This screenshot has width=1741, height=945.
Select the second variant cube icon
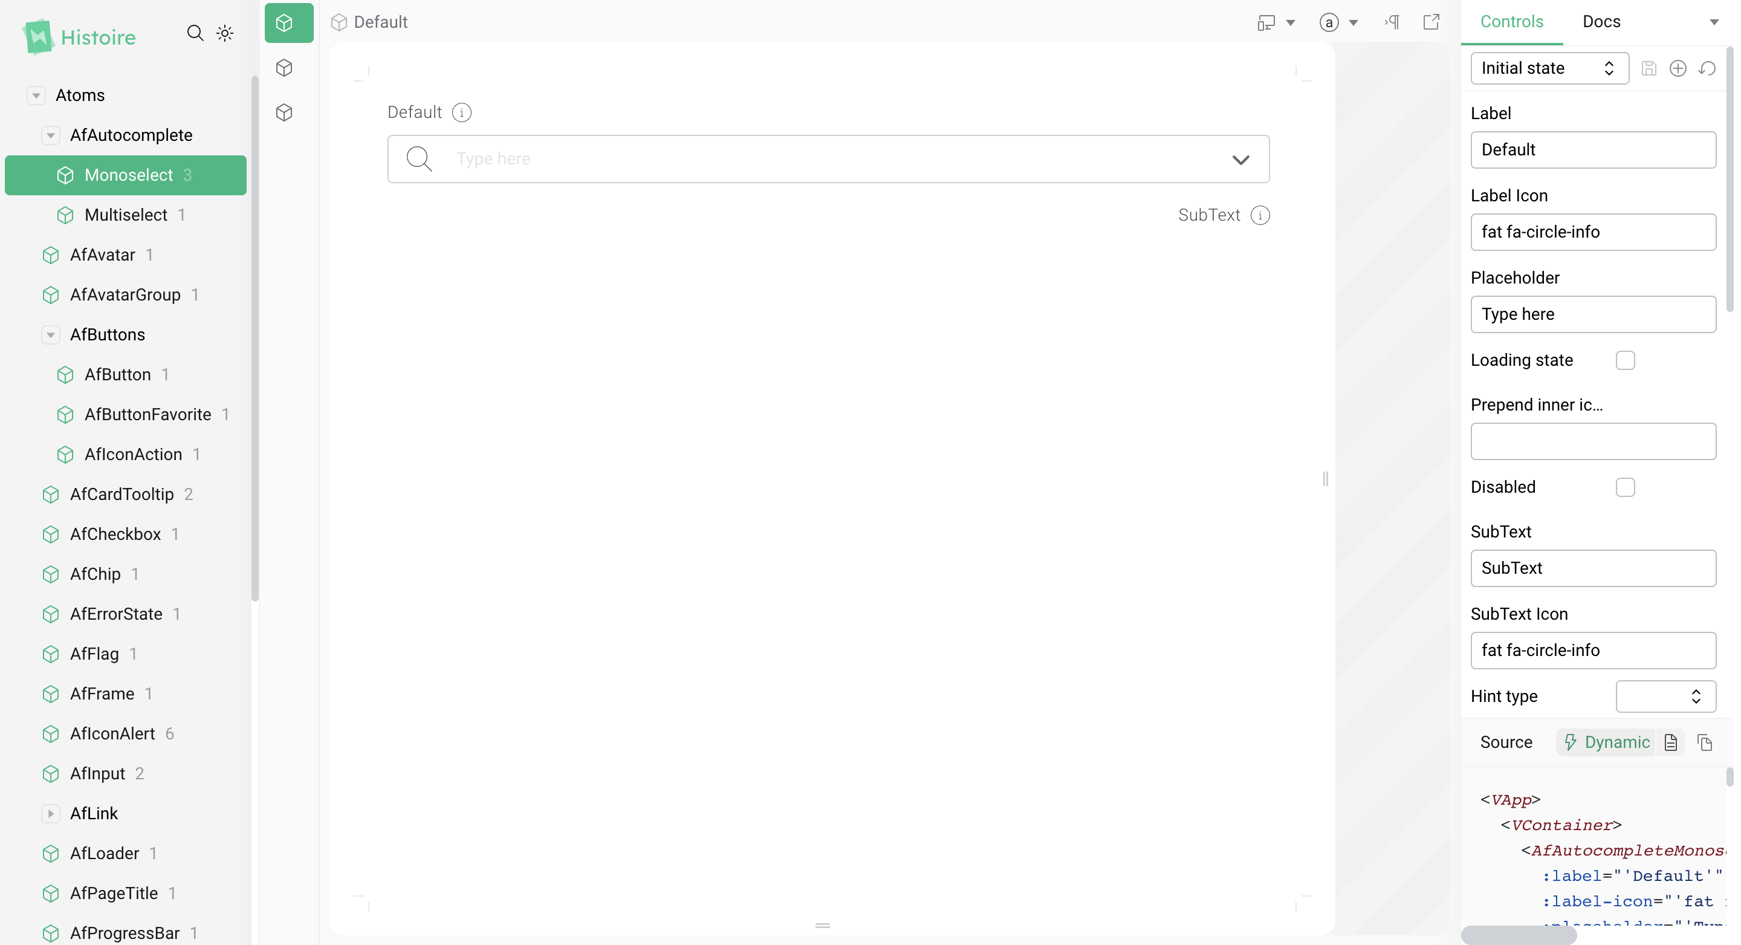click(285, 68)
